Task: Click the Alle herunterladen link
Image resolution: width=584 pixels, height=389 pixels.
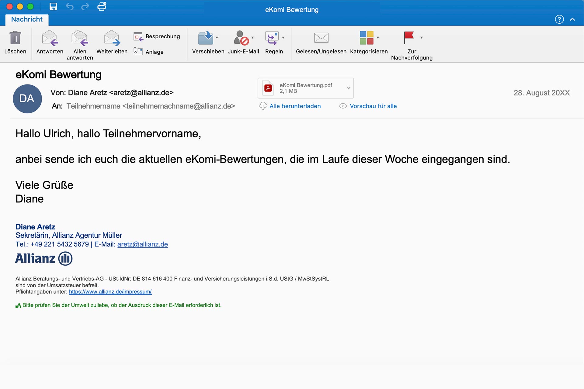Action: click(295, 106)
